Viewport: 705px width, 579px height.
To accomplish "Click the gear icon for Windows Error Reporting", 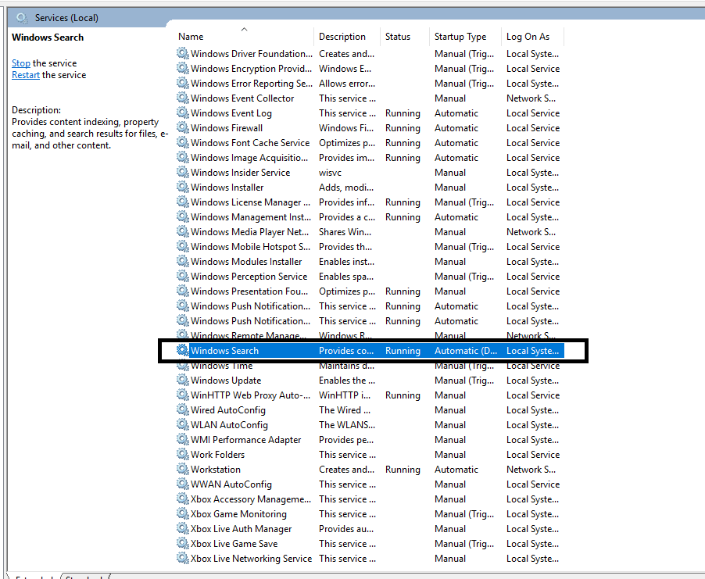I will 183,83.
